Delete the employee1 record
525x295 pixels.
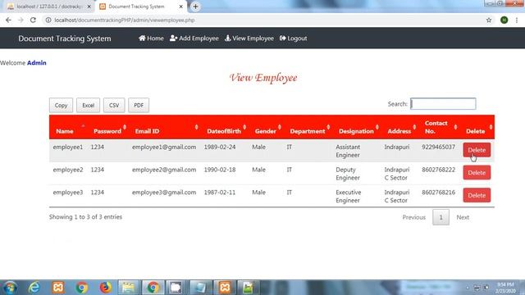(477, 150)
